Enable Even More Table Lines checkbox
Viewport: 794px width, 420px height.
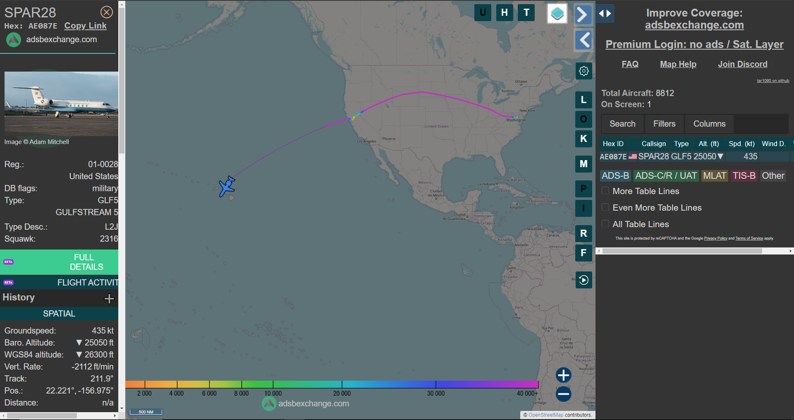(605, 207)
